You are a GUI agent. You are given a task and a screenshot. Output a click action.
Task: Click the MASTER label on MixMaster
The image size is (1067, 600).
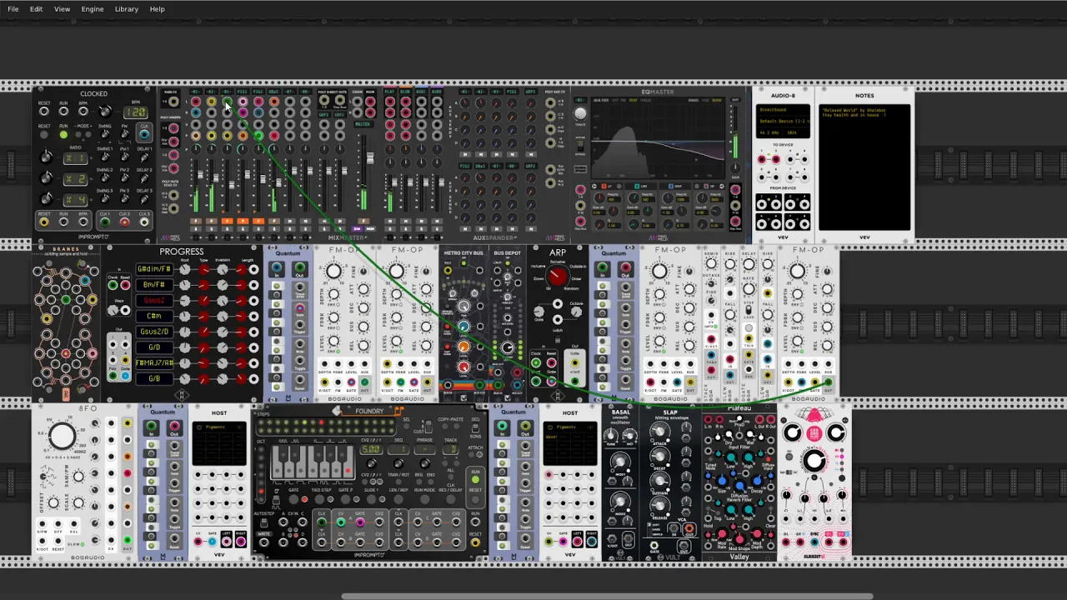pos(363,124)
